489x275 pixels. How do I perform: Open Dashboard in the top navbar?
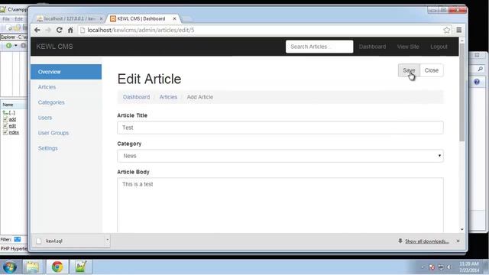click(x=372, y=47)
